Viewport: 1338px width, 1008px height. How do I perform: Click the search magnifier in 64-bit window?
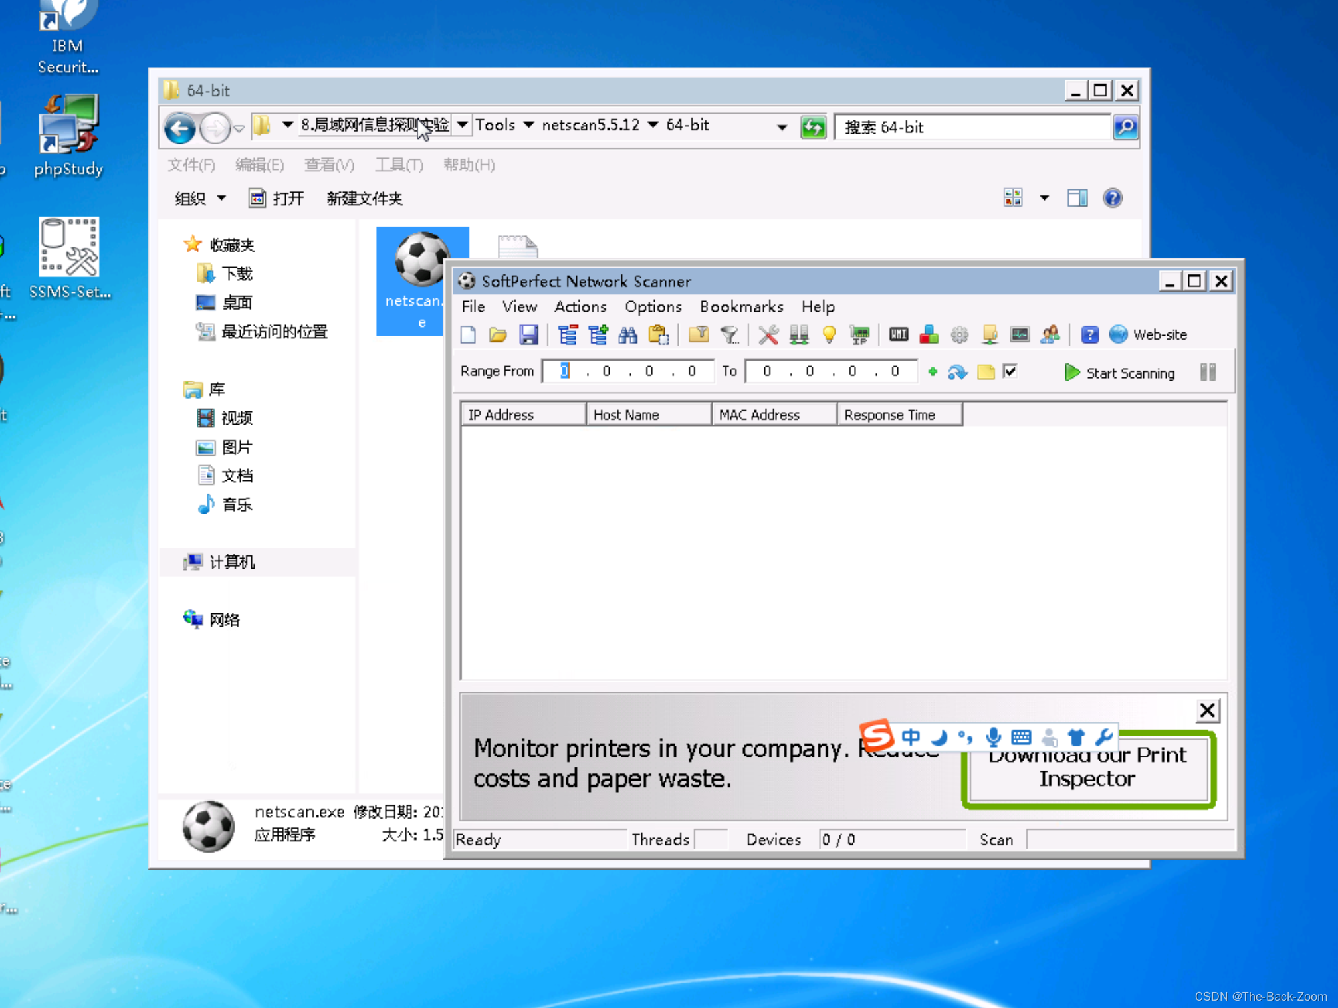(x=1125, y=126)
